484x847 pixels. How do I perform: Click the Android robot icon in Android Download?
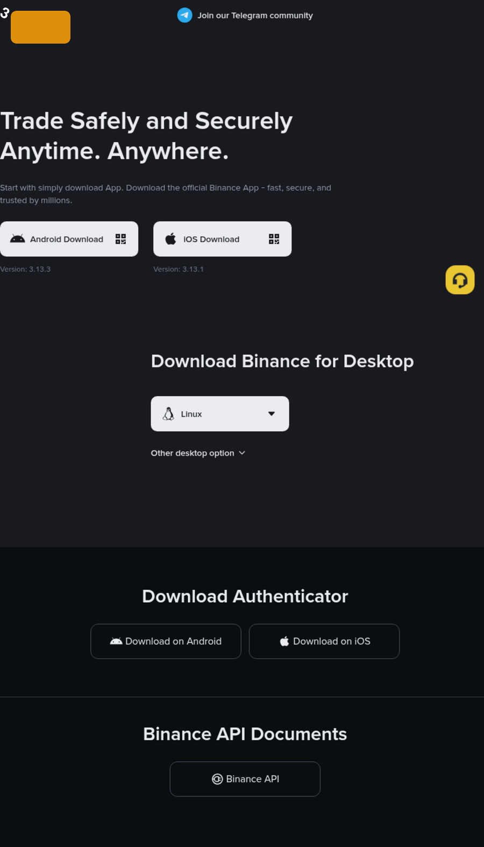(x=18, y=239)
